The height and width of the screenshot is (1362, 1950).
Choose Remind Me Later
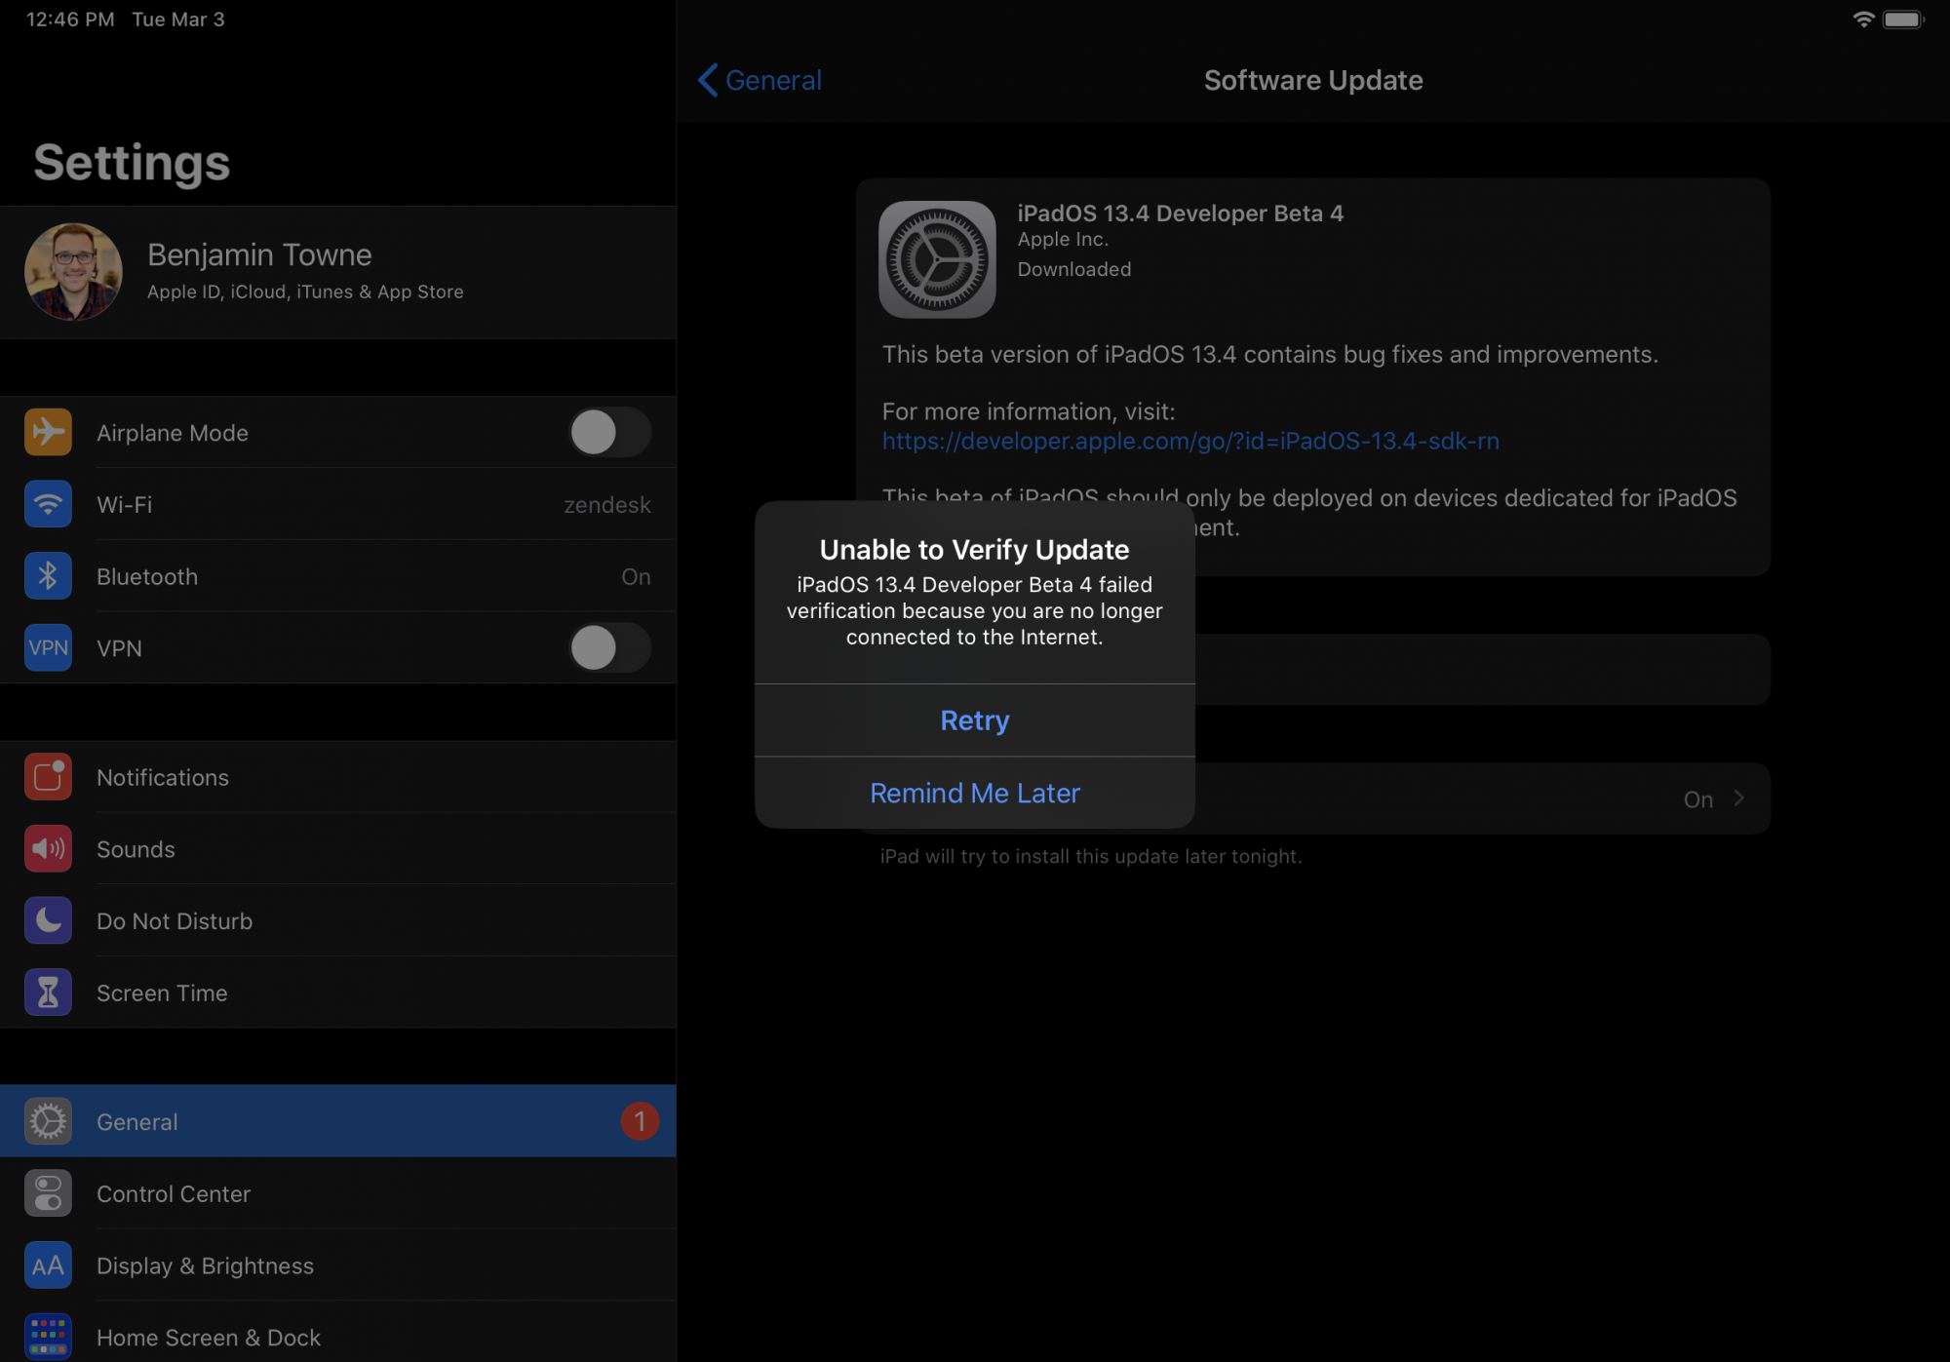point(974,793)
